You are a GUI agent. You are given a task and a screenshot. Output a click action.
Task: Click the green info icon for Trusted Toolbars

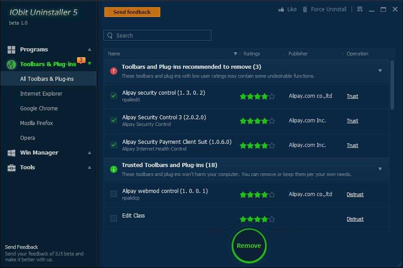(x=114, y=169)
